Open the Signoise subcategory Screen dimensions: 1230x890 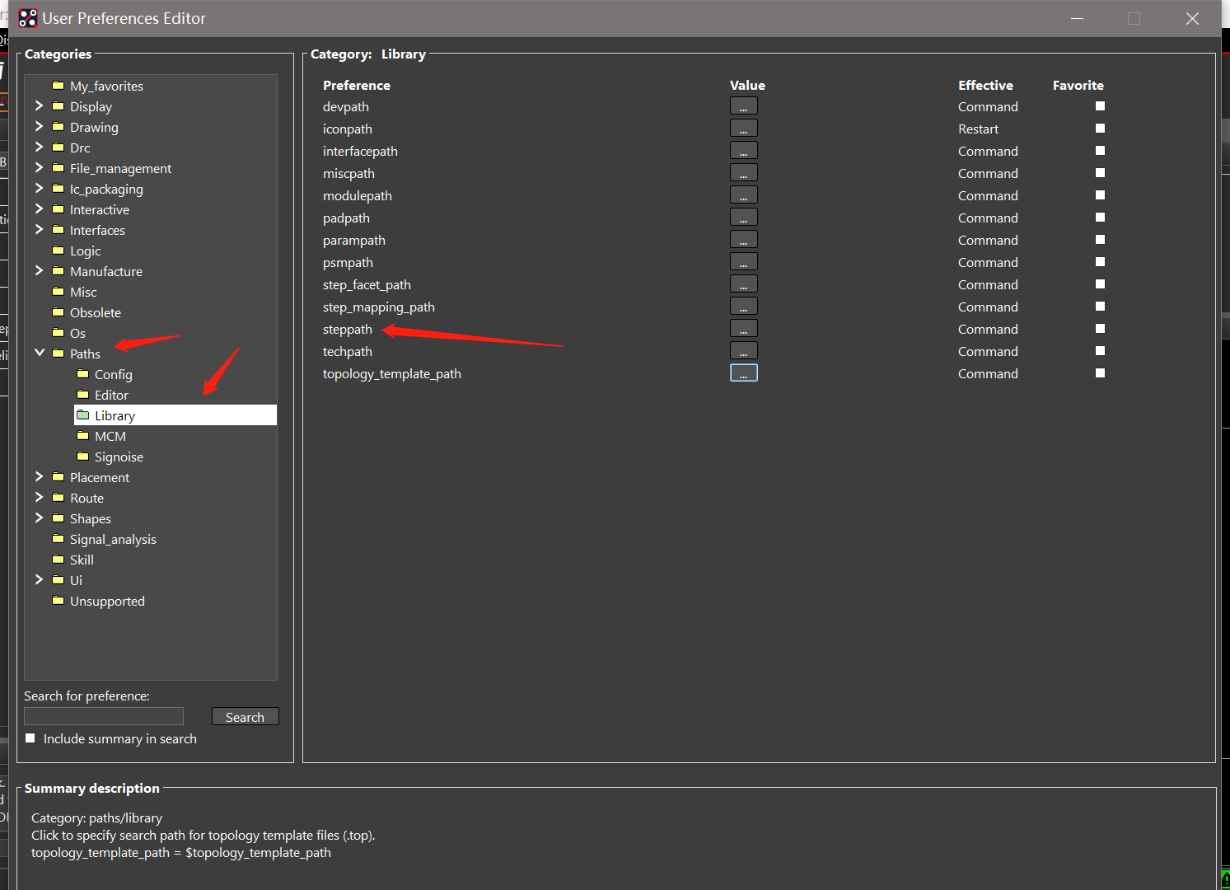tap(119, 457)
